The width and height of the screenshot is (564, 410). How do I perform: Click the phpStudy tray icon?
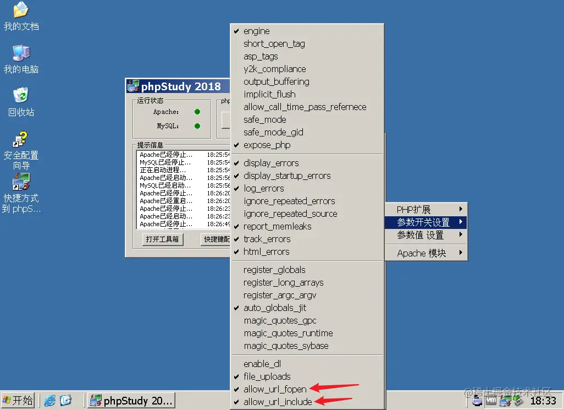click(x=505, y=401)
